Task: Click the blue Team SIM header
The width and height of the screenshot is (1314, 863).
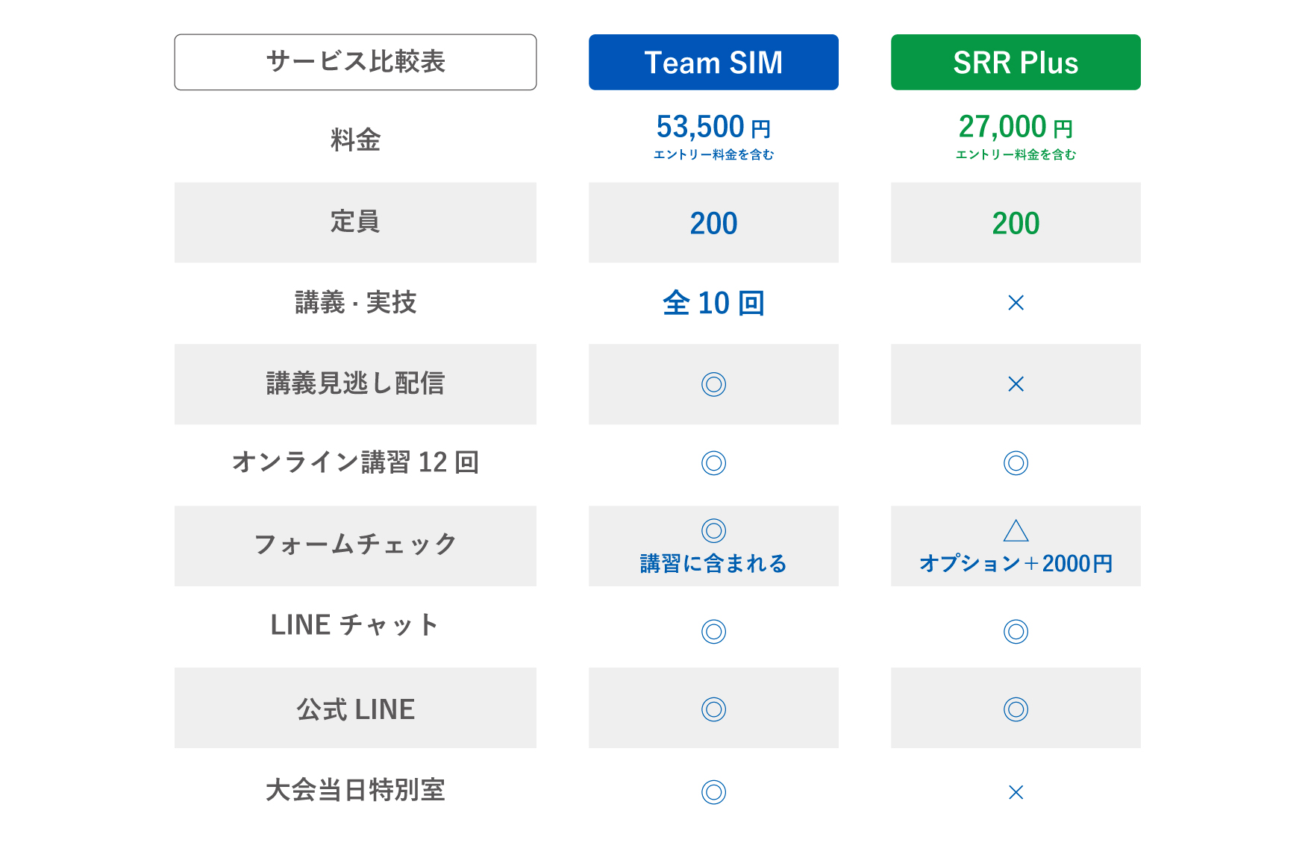Action: (x=713, y=62)
